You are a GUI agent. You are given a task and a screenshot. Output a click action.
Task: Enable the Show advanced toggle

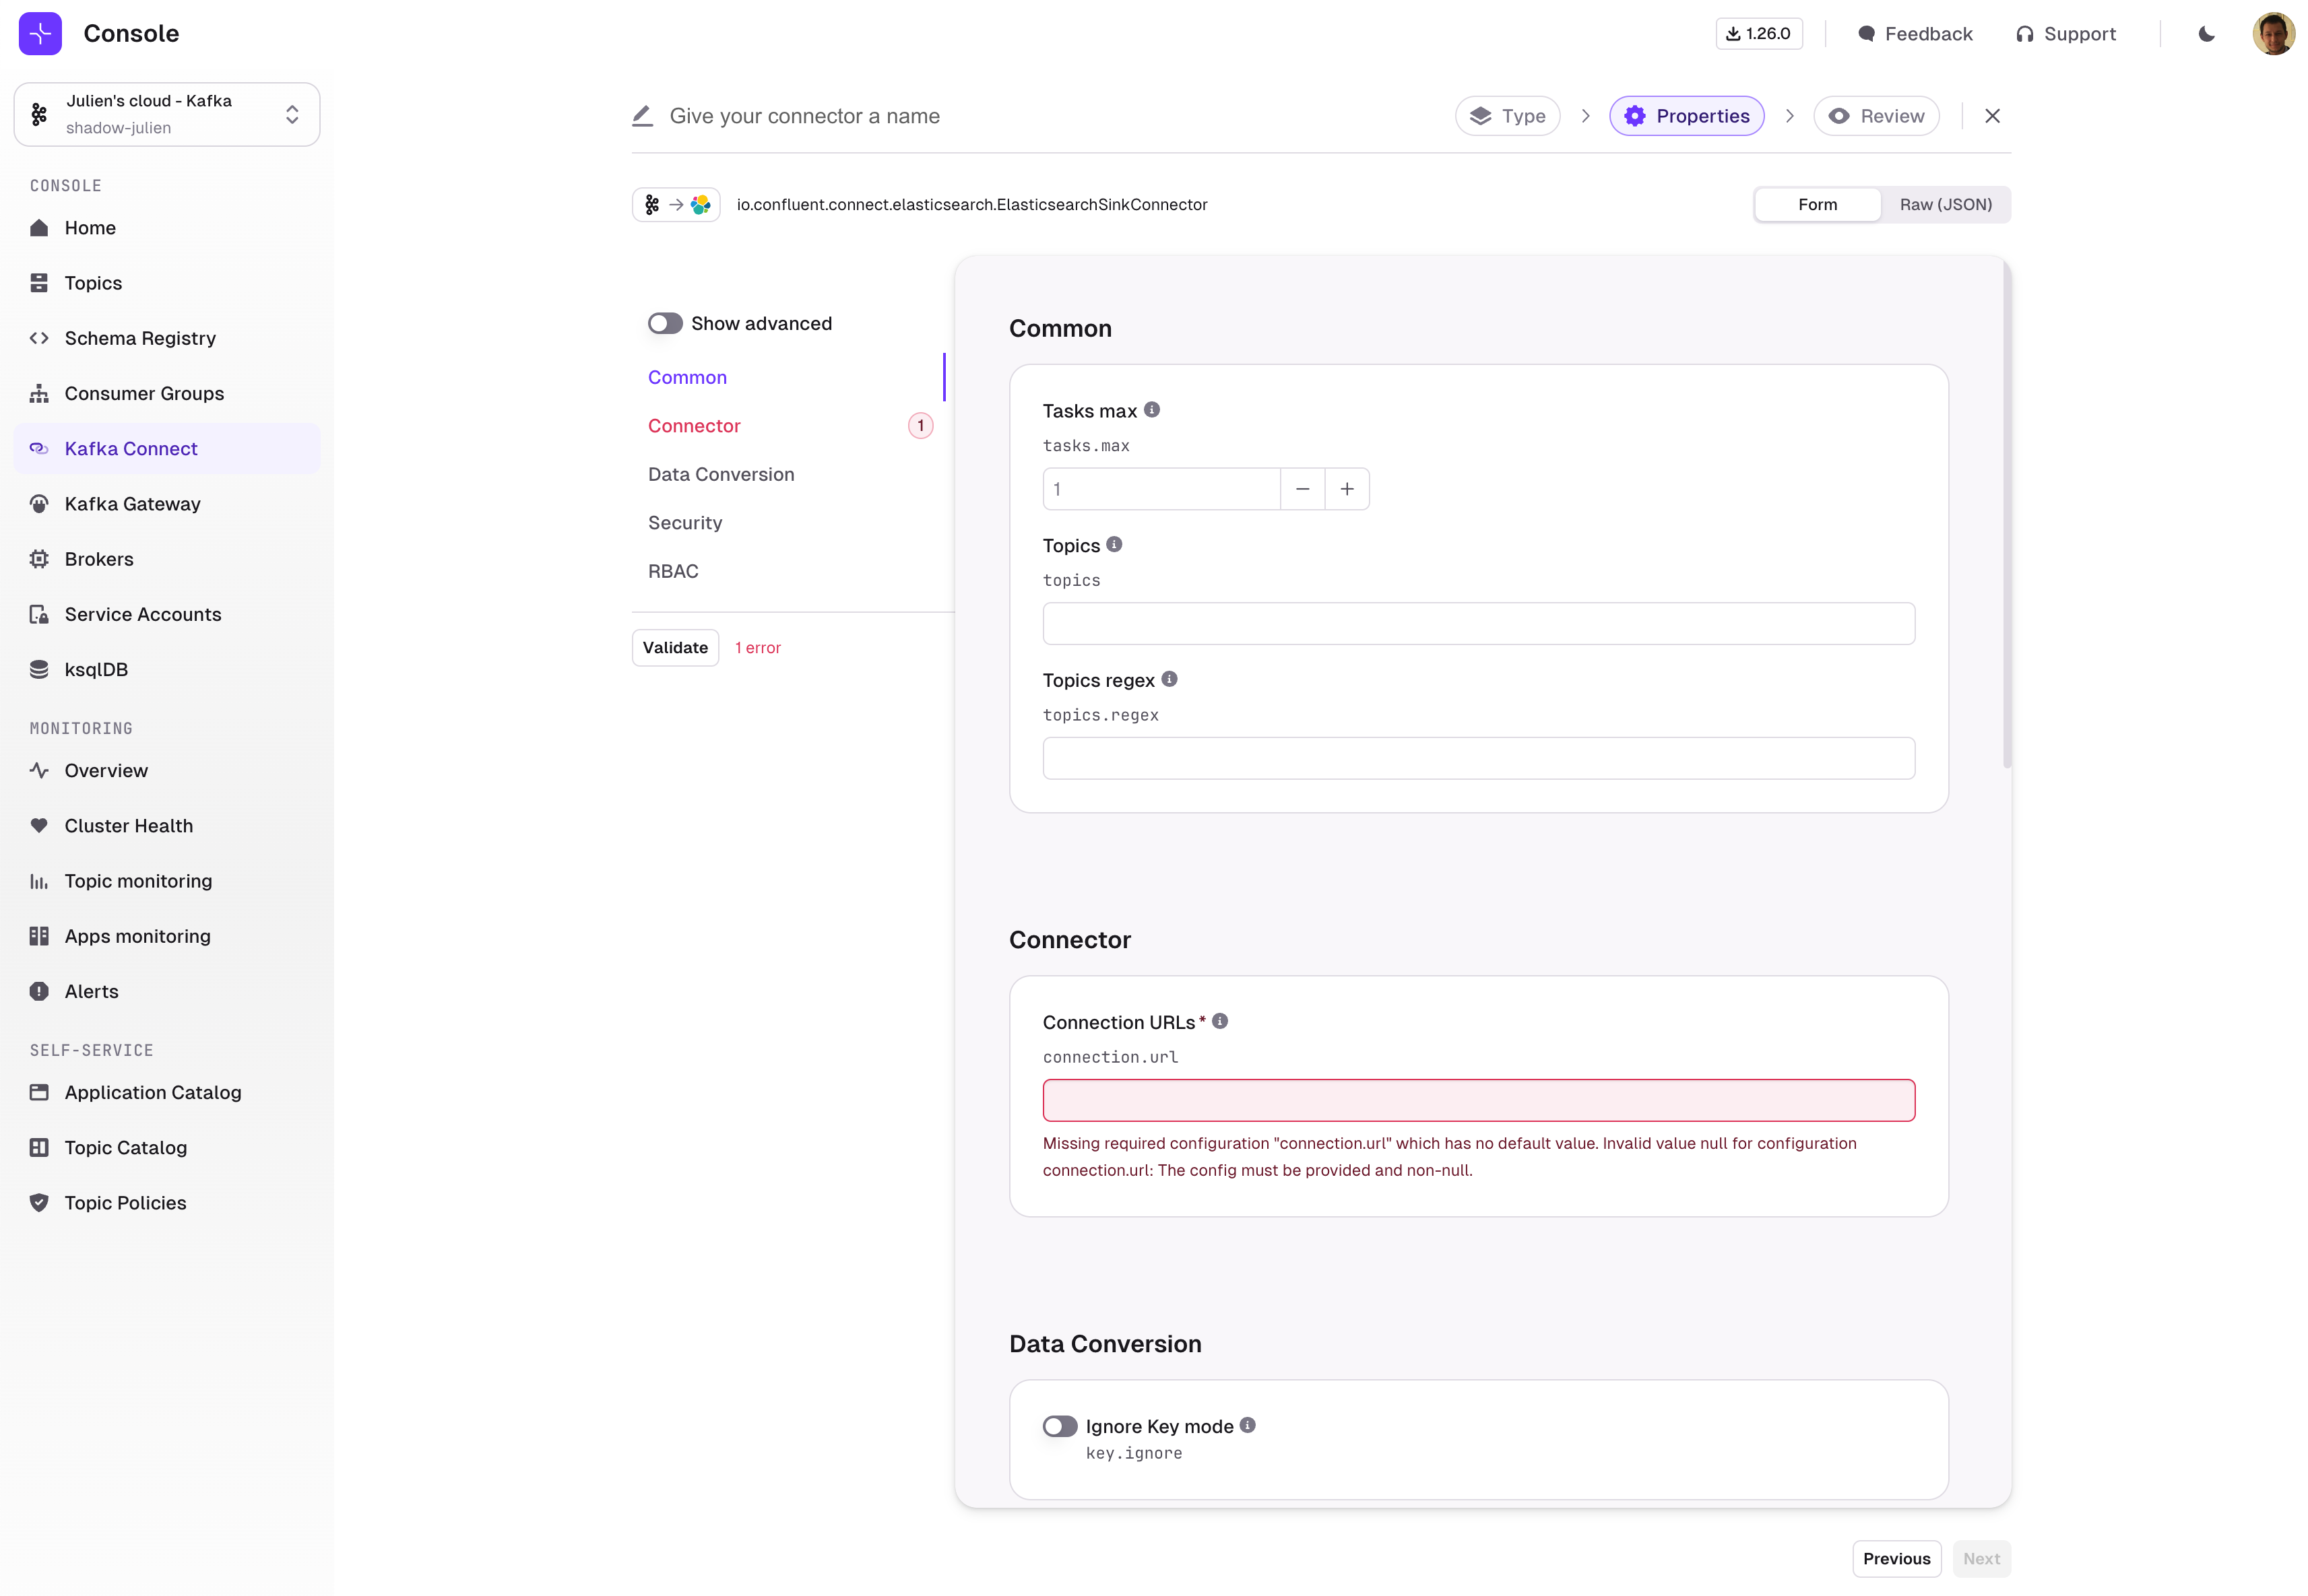[666, 323]
